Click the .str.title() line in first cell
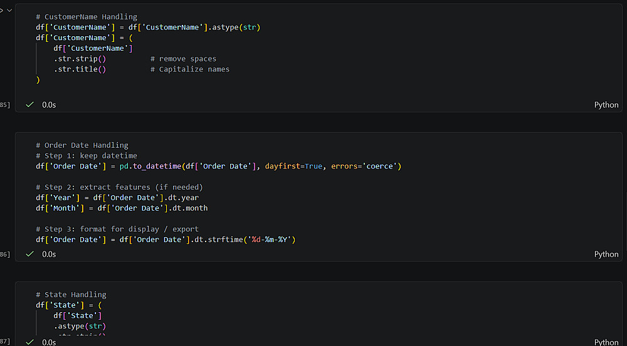This screenshot has height=346, width=627. [x=80, y=69]
